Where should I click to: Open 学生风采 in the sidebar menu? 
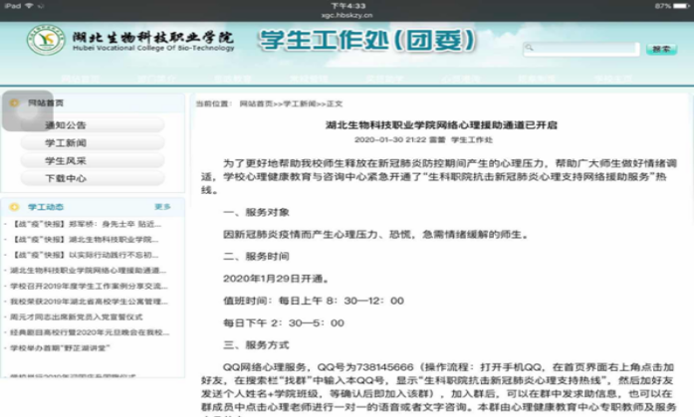(93, 161)
